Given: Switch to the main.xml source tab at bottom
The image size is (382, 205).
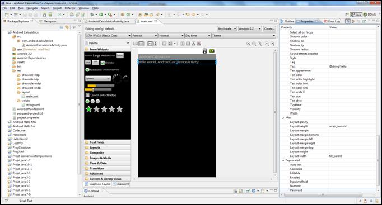Looking at the screenshot, I should 121,184.
